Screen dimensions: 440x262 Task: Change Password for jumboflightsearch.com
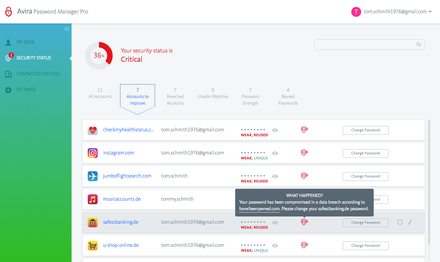tap(365, 176)
